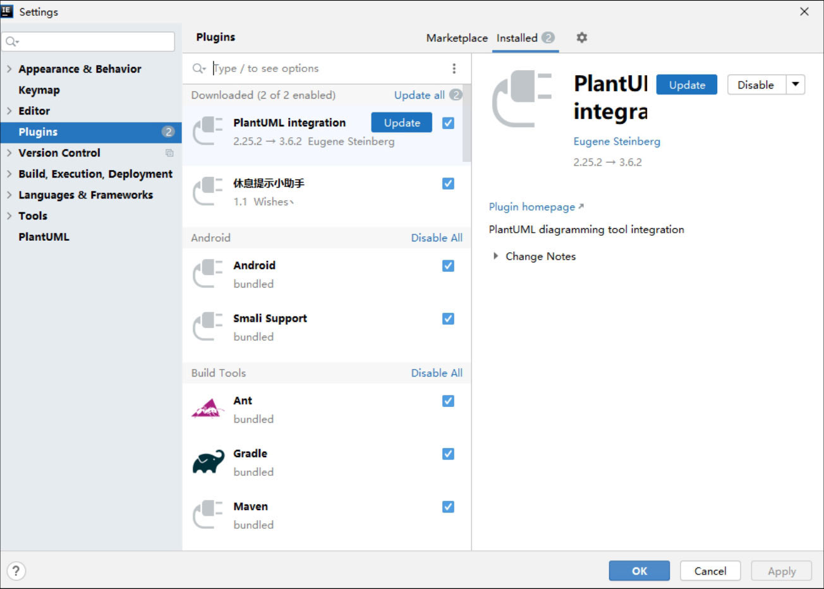Click Update button in plugin details pane

687,85
